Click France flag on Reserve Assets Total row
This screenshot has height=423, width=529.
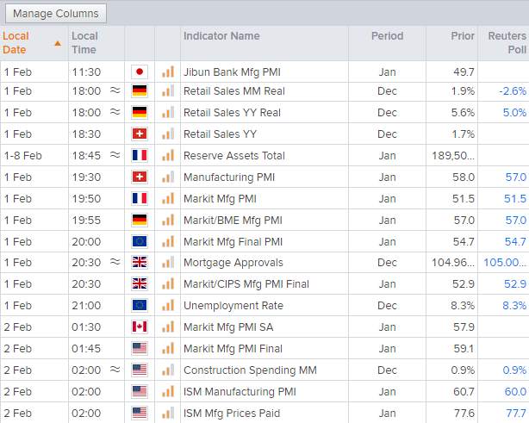140,156
